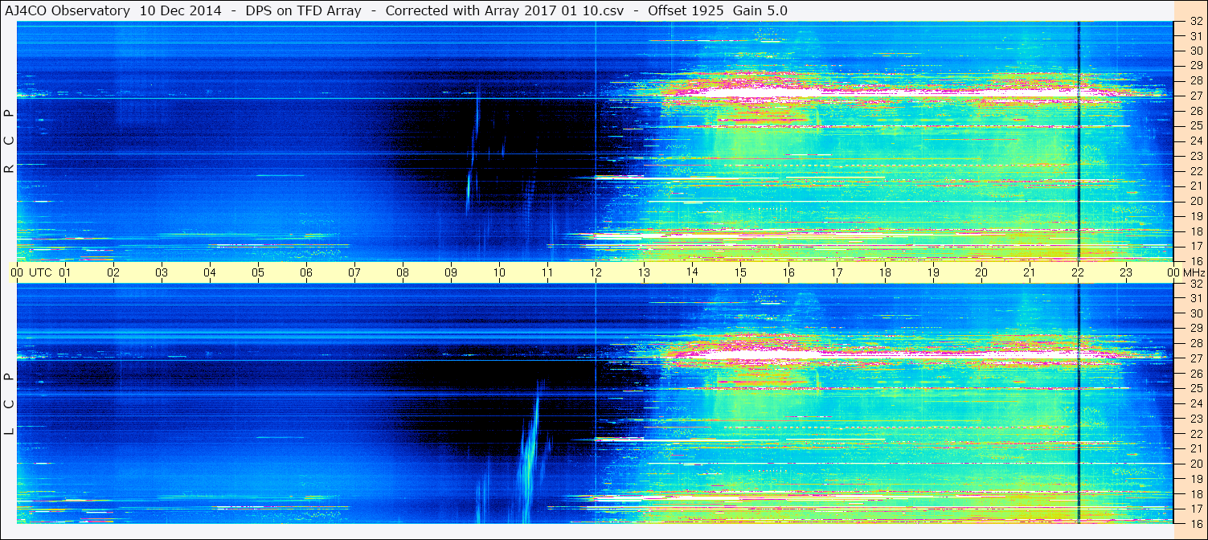Click the 28 MHz label on RCP scale
This screenshot has width=1208, height=540.
[1196, 80]
